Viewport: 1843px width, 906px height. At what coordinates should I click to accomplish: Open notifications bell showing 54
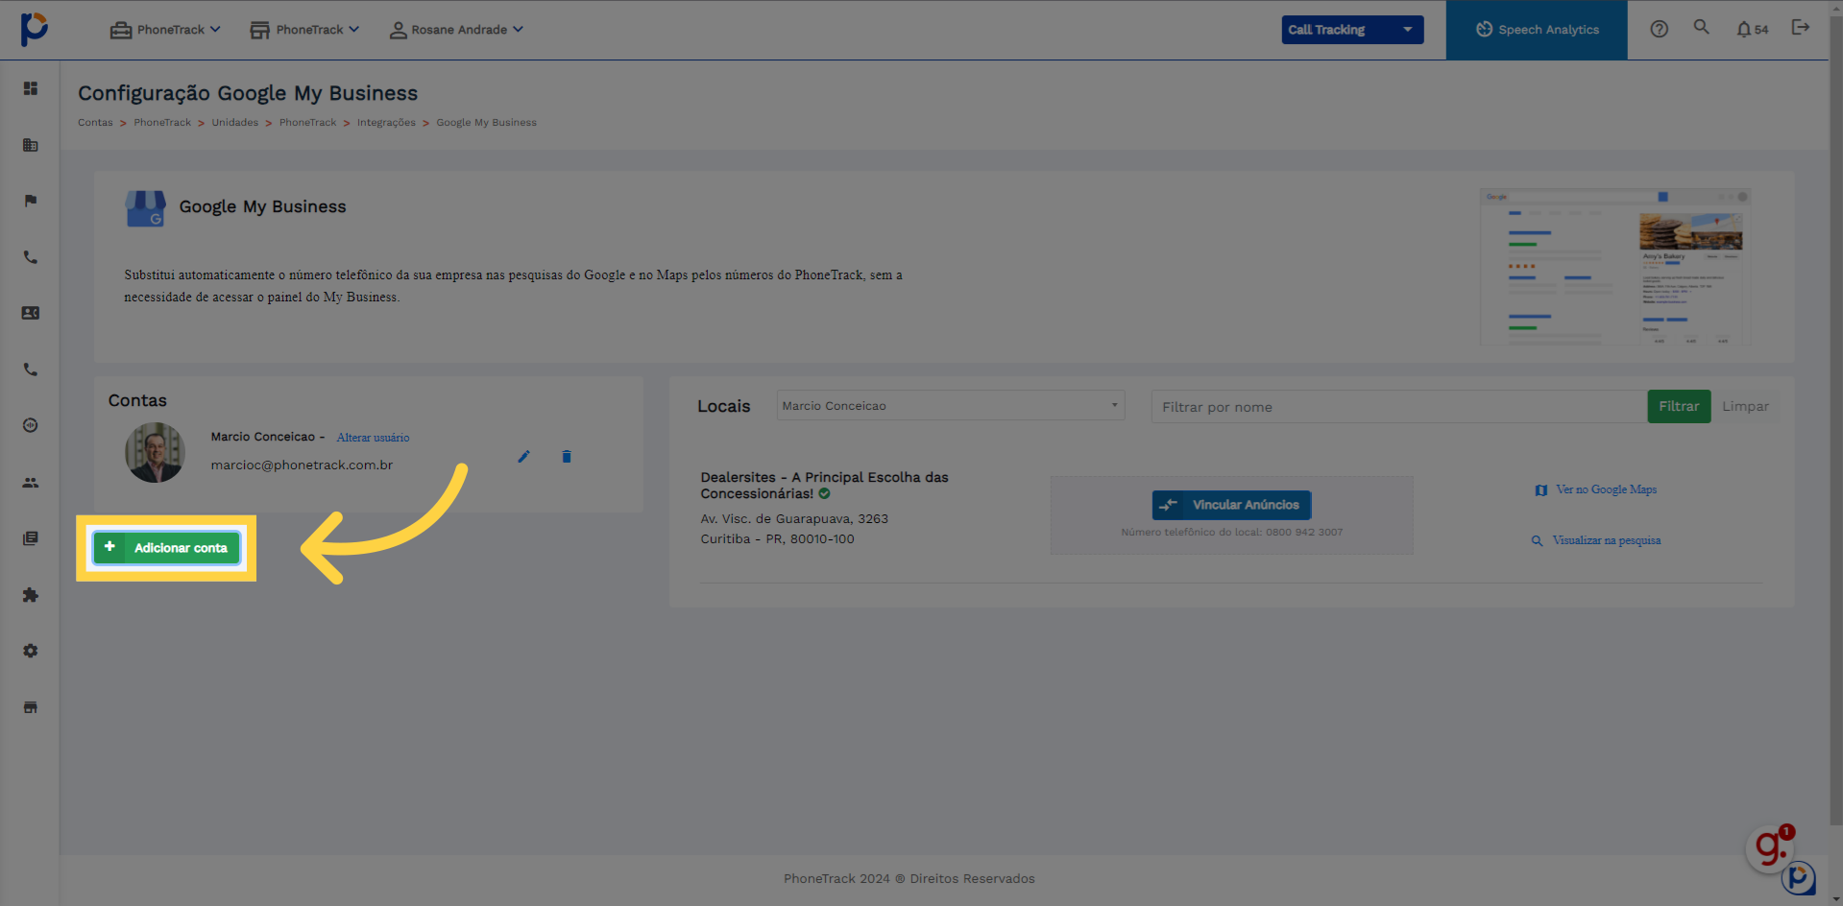(1752, 30)
